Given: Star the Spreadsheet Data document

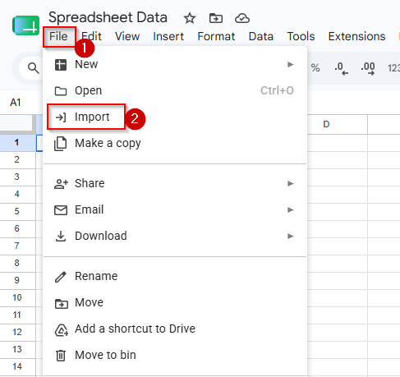Looking at the screenshot, I should point(190,18).
